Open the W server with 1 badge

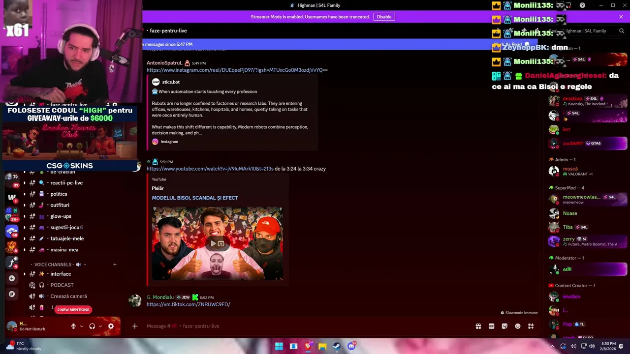12,197
